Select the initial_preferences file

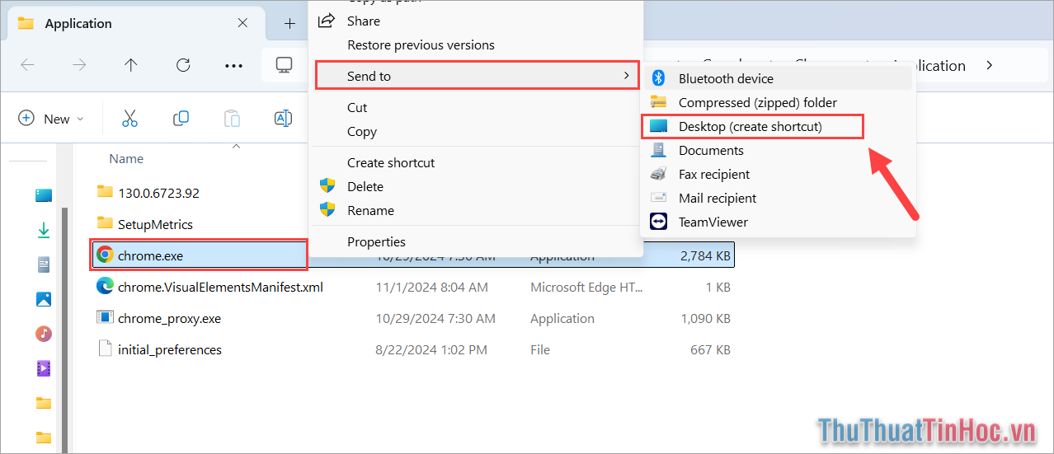[x=169, y=349]
